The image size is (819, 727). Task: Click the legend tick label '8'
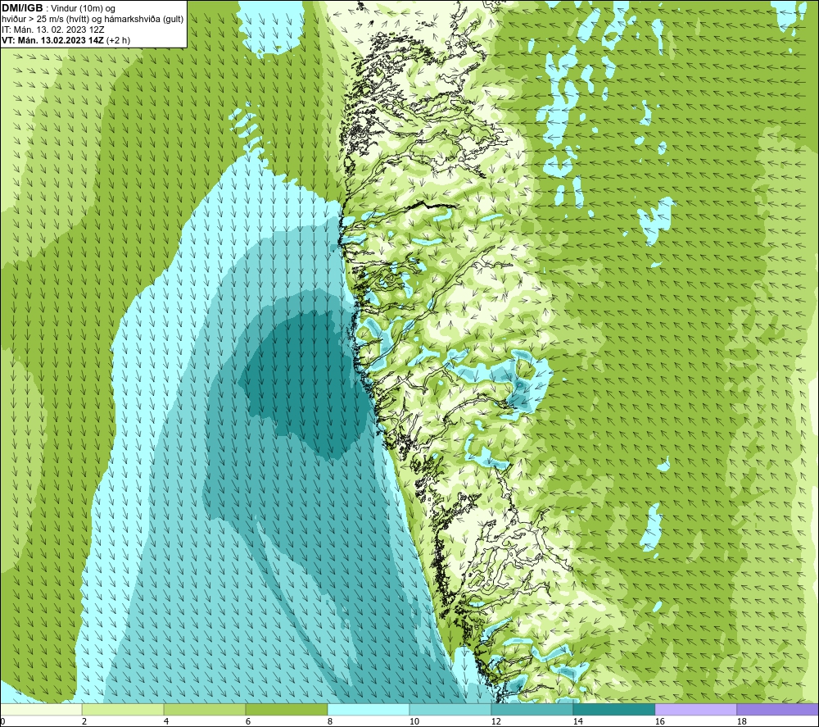pyautogui.click(x=329, y=722)
